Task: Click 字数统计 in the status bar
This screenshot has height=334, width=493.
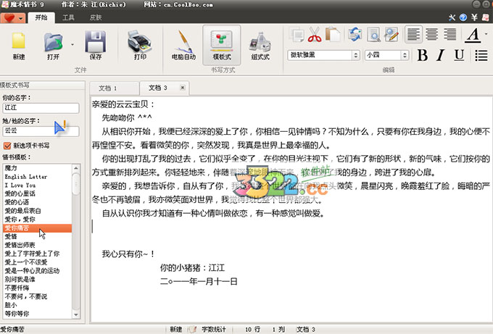Action: (214, 329)
